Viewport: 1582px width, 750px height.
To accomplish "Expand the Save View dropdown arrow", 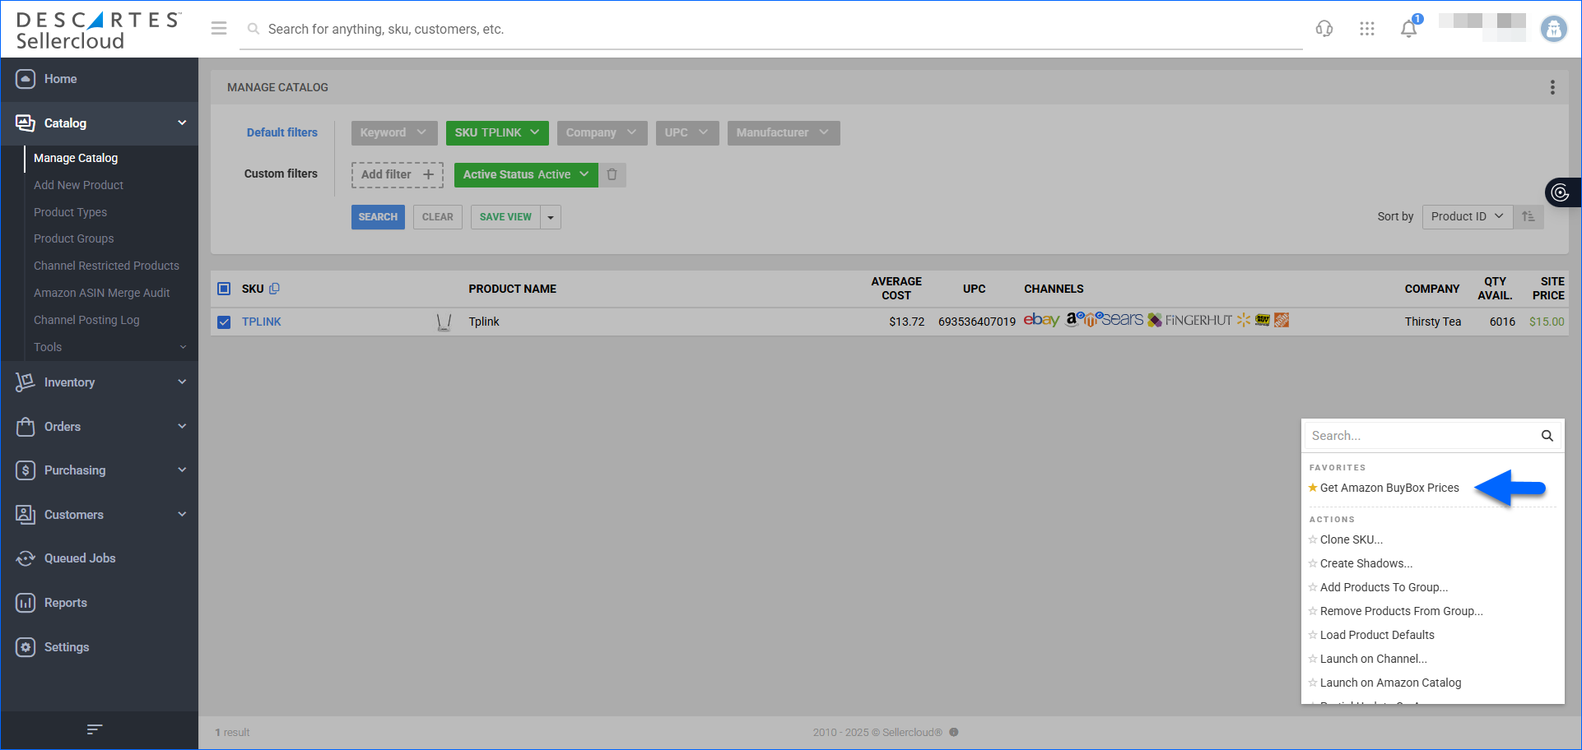I will click(x=551, y=217).
